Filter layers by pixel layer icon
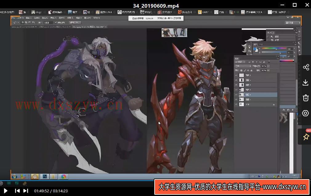The image size is (311, 196). click(249, 62)
